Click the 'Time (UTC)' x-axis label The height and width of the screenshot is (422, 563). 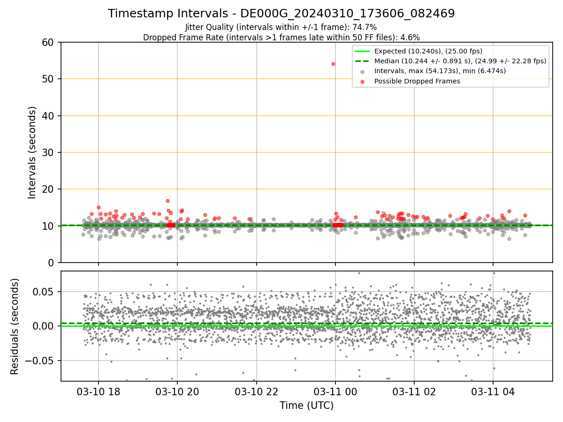(307, 406)
